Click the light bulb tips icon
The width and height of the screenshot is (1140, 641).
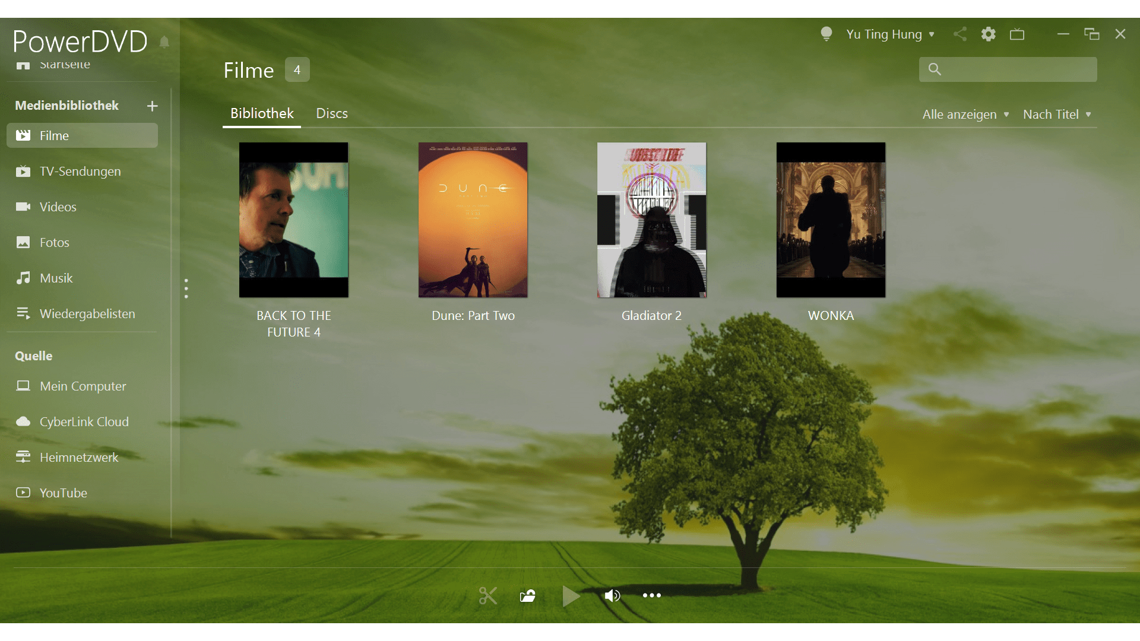[x=826, y=34]
